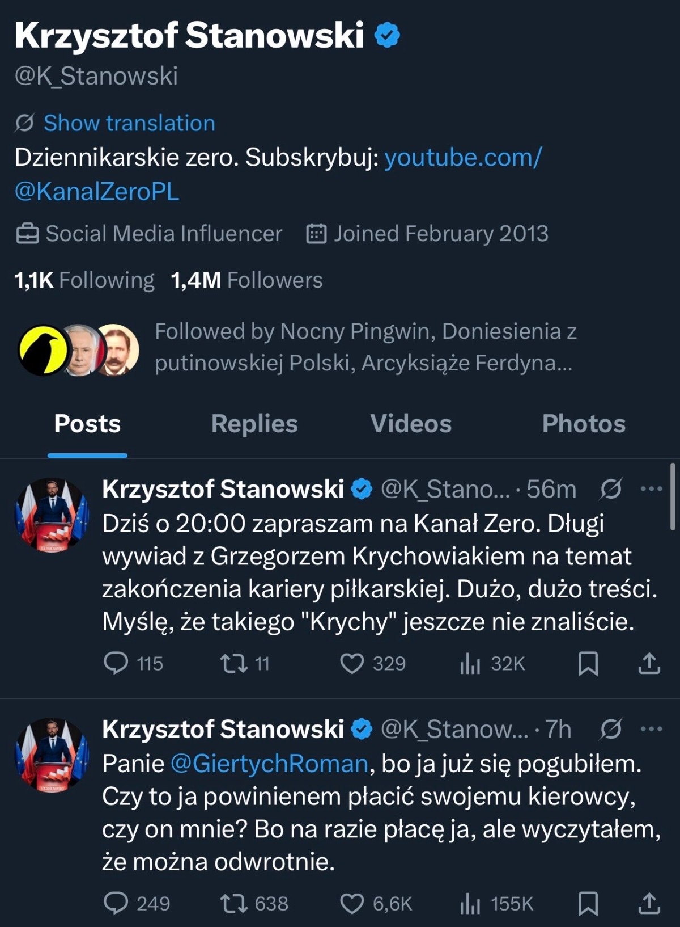The image size is (680, 927).
Task: Open more options on the 7h post
Action: (x=651, y=729)
